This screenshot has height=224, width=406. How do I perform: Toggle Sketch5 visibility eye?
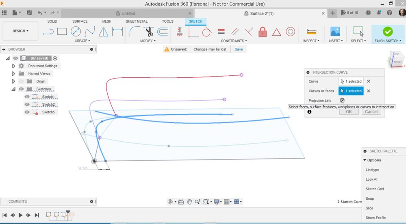(x=27, y=112)
